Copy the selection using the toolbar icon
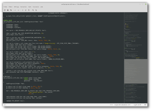Viewport: 152px width, 111px height. coord(26,10)
